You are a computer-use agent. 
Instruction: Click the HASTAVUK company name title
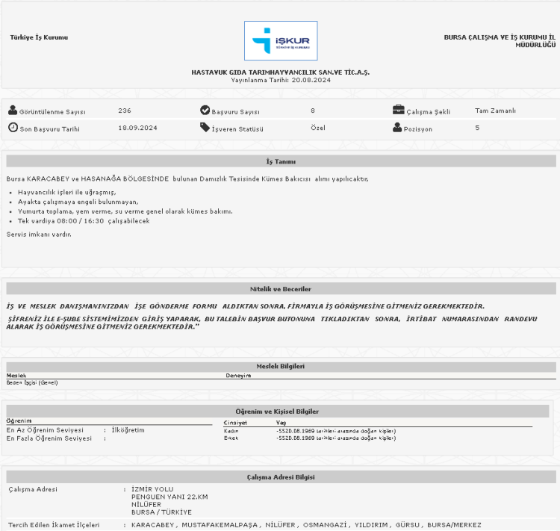tap(280, 72)
